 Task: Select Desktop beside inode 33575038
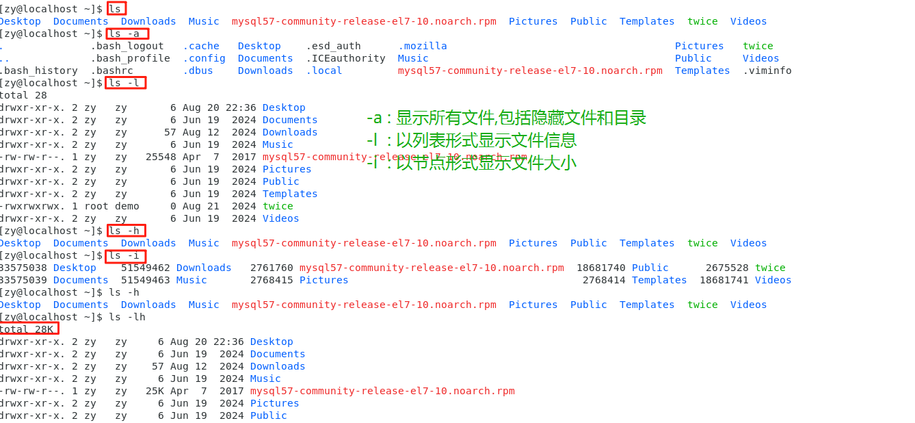[x=75, y=268]
